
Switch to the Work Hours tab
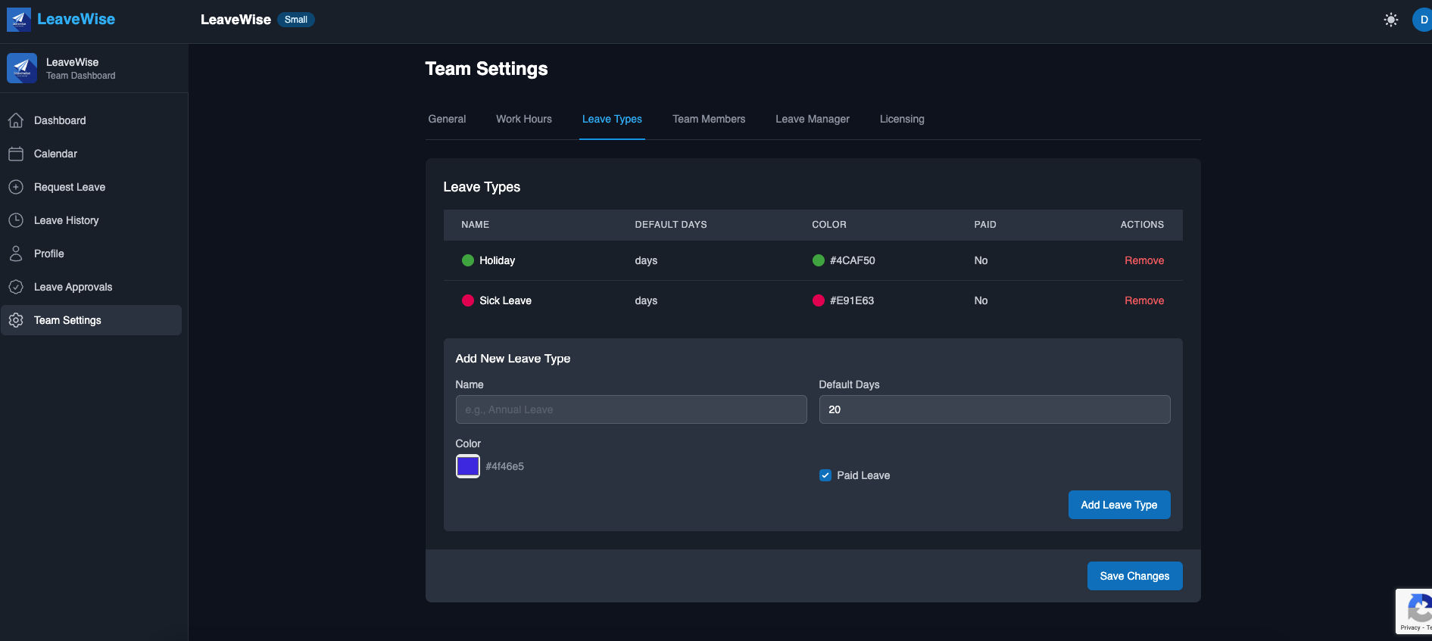524,119
